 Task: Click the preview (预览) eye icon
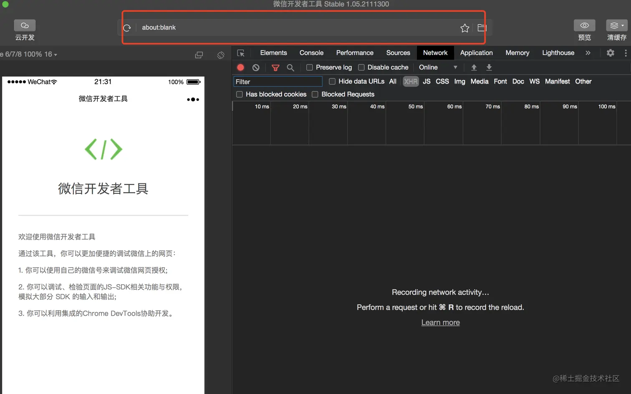point(584,25)
